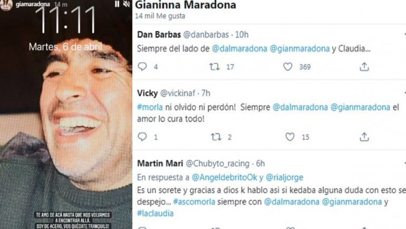Open @dalmaradona mention in Dan Barbas tweet
Viewport: 406px width, 229px height.
239,48
